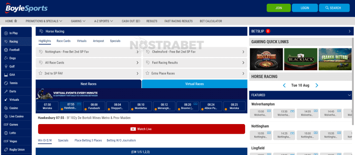Click the SEARCH button

[334, 8]
